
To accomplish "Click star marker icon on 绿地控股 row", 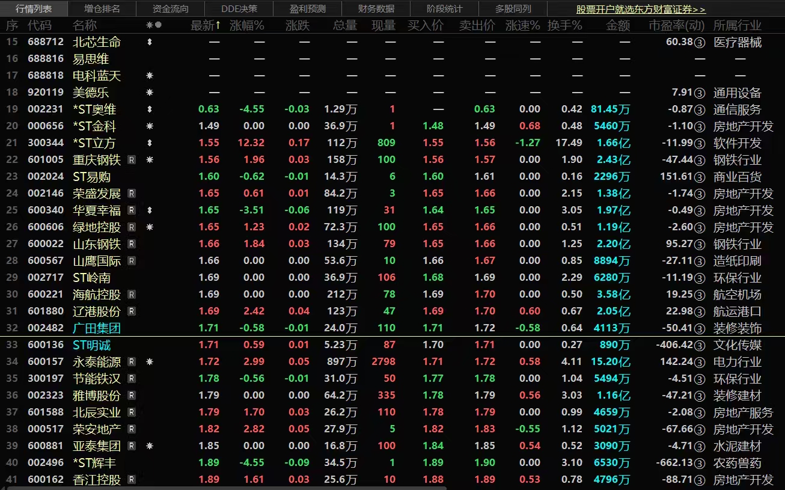I will coord(150,227).
